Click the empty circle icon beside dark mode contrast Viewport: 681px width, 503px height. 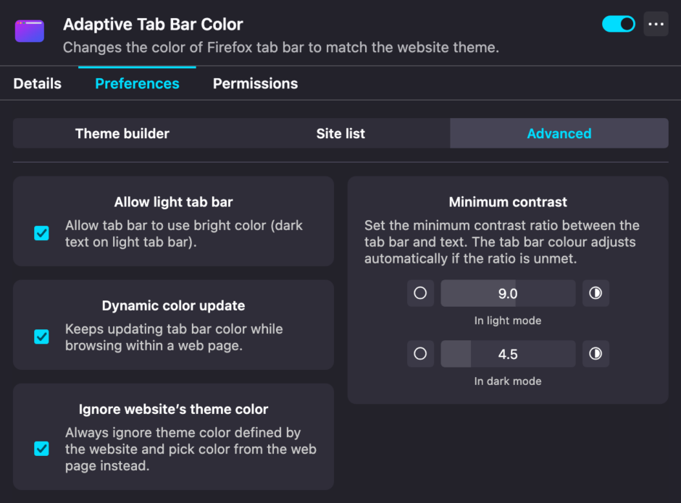(x=420, y=354)
